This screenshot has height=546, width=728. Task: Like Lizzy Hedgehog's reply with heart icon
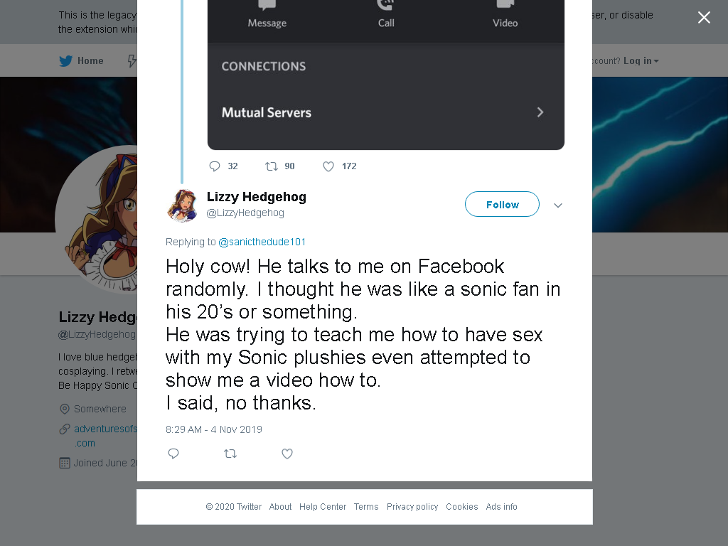[x=287, y=454]
